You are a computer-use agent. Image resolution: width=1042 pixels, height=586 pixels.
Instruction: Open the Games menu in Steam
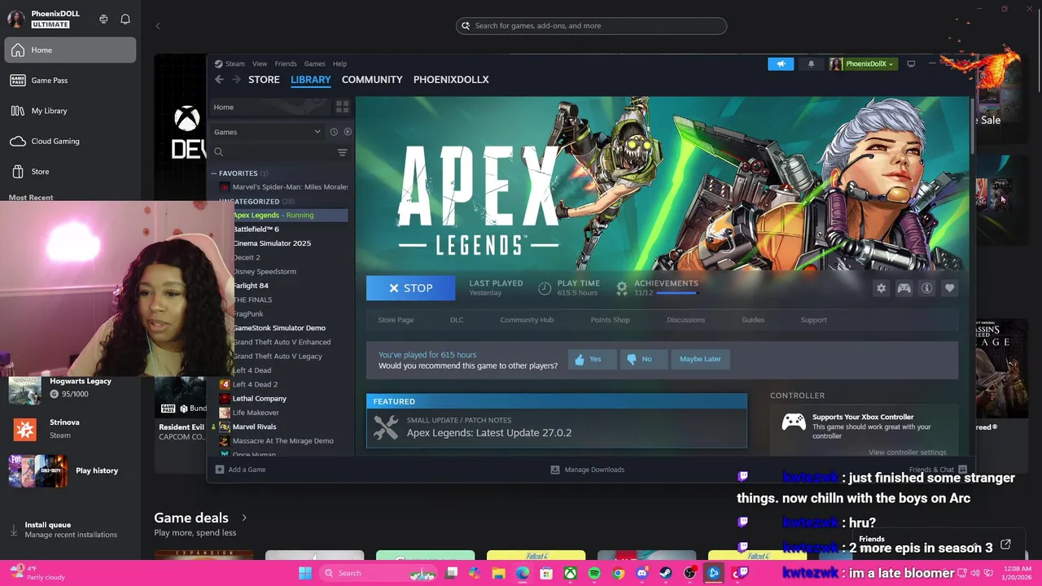[x=314, y=63]
